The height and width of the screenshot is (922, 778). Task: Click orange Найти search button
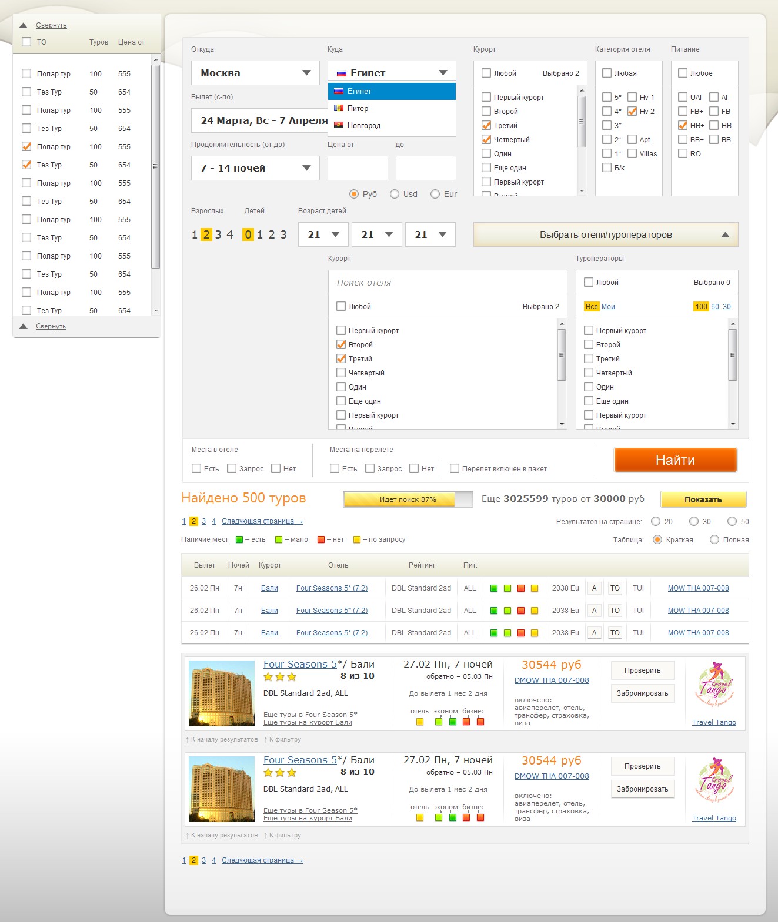[x=675, y=460]
